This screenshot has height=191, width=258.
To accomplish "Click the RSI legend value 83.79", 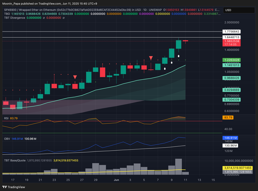I will (14, 118).
